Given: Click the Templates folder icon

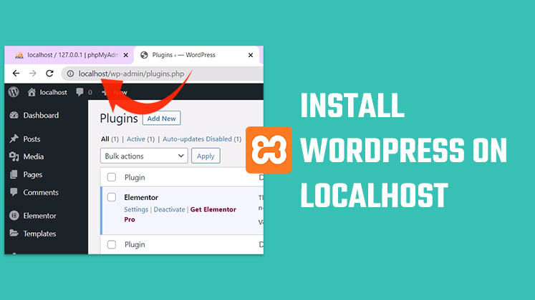Looking at the screenshot, I should 14,234.
